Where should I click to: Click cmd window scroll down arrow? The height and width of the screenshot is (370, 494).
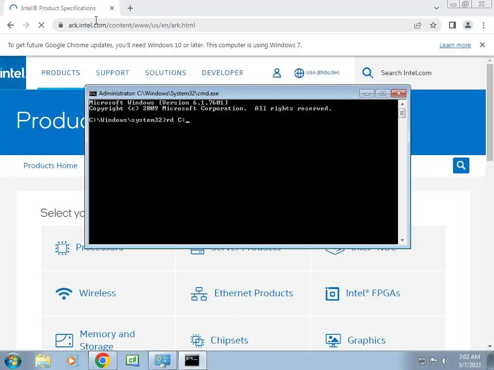click(402, 240)
